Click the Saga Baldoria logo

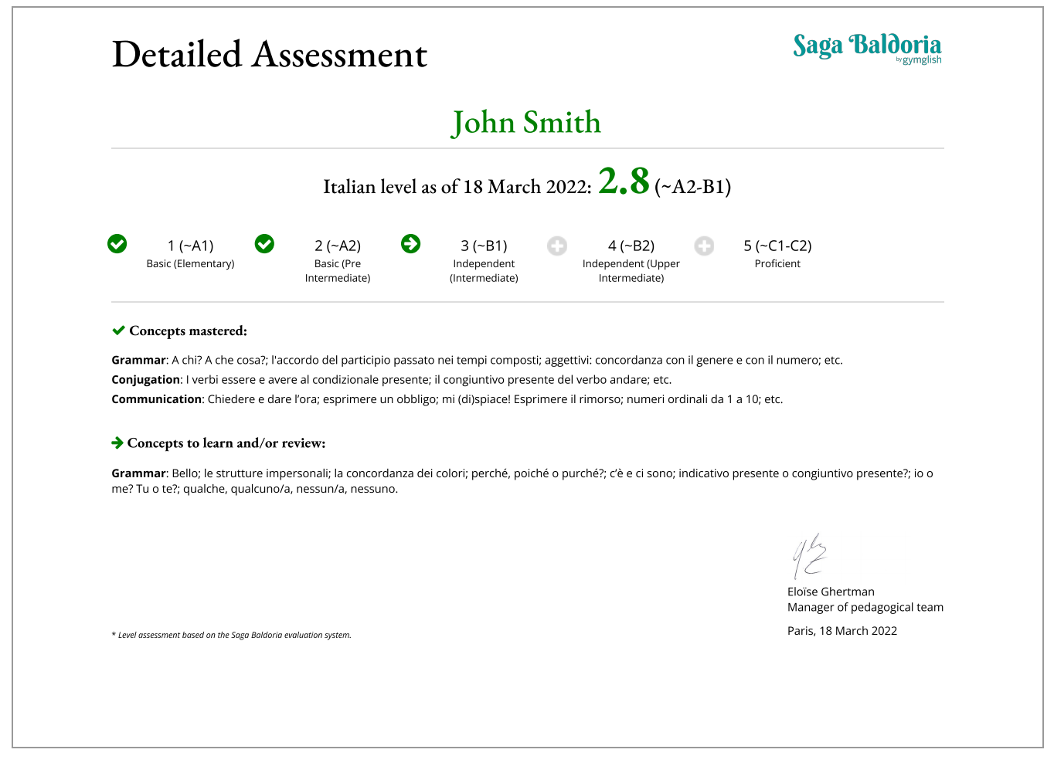click(867, 48)
